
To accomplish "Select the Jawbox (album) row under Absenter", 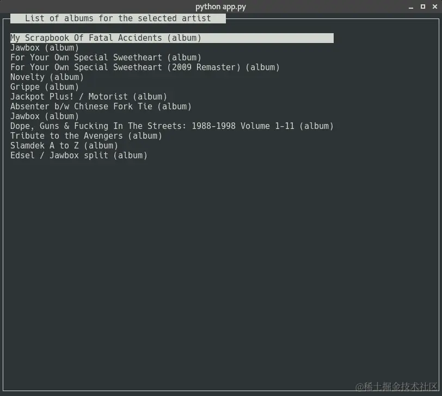I will [45, 116].
